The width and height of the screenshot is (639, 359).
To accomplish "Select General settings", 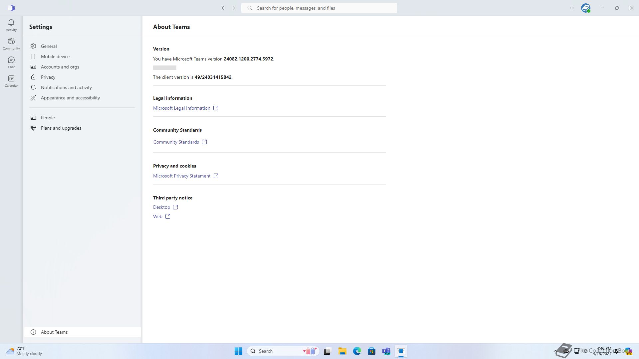I will pos(83,46).
